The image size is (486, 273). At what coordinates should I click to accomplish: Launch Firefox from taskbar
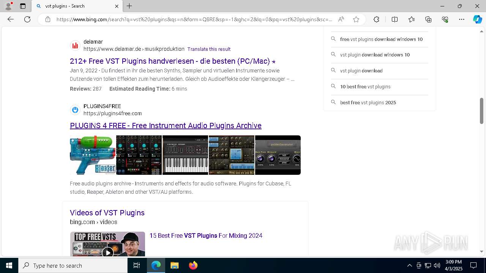[x=193, y=265]
